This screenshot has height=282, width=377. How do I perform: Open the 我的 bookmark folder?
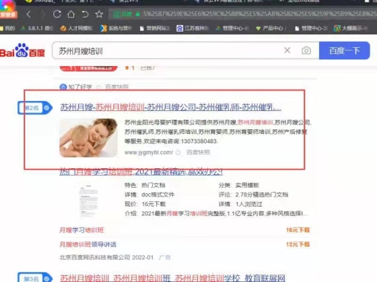(7, 28)
